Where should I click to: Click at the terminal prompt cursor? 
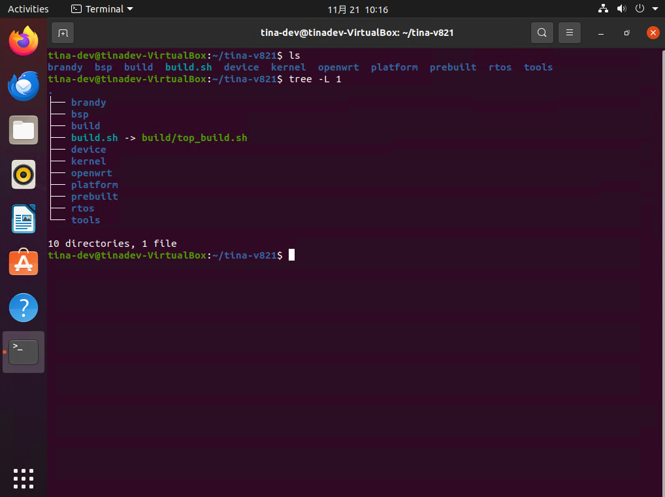tap(291, 255)
